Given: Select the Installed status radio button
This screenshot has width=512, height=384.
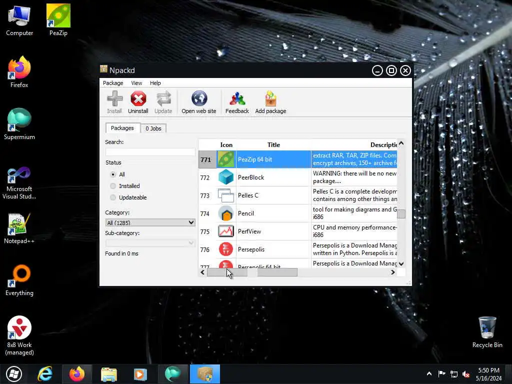Looking at the screenshot, I should point(113,186).
